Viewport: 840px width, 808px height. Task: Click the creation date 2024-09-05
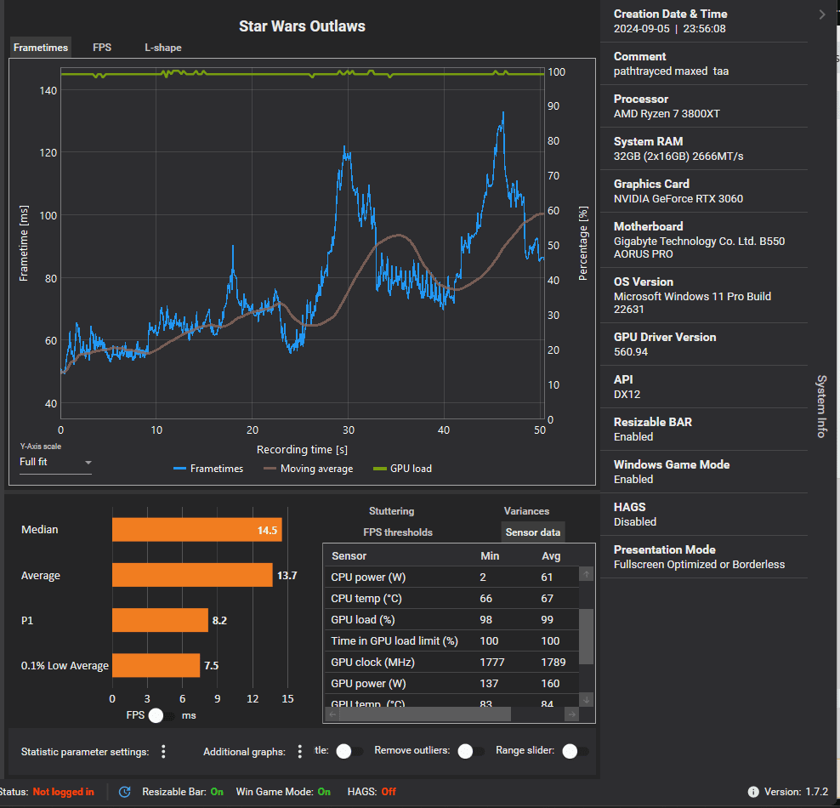click(641, 29)
